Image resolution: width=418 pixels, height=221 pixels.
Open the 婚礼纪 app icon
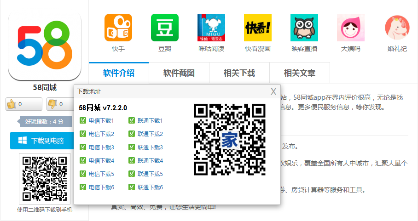(x=397, y=28)
